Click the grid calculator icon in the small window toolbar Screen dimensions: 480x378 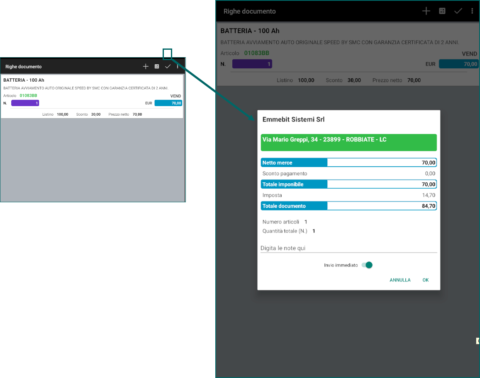pyautogui.click(x=157, y=66)
